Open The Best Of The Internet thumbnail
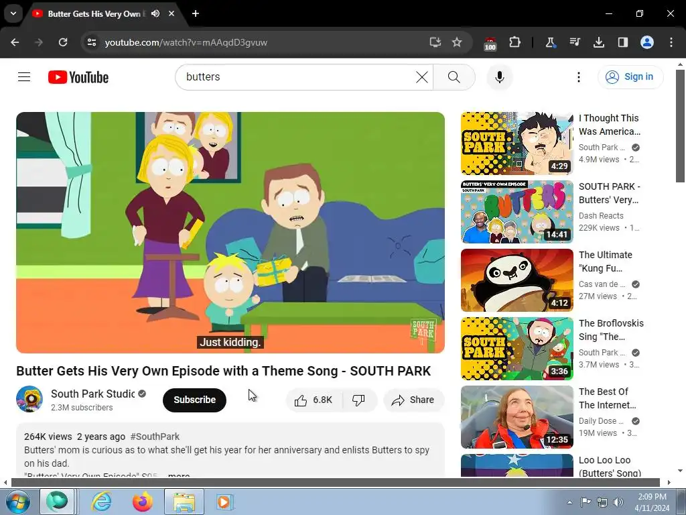686x515 pixels. (x=517, y=416)
